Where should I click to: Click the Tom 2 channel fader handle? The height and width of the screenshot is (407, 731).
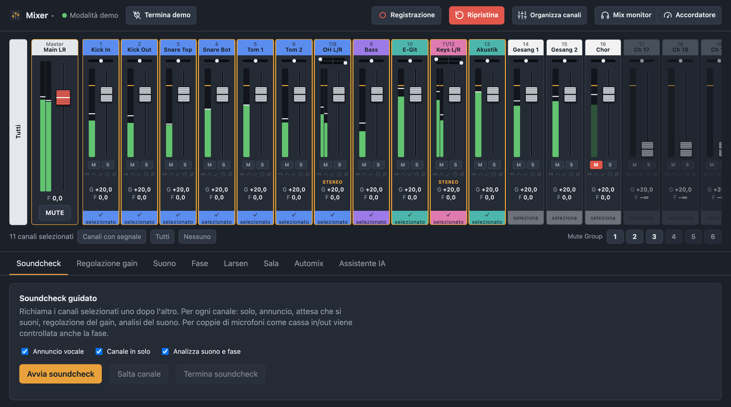(300, 95)
